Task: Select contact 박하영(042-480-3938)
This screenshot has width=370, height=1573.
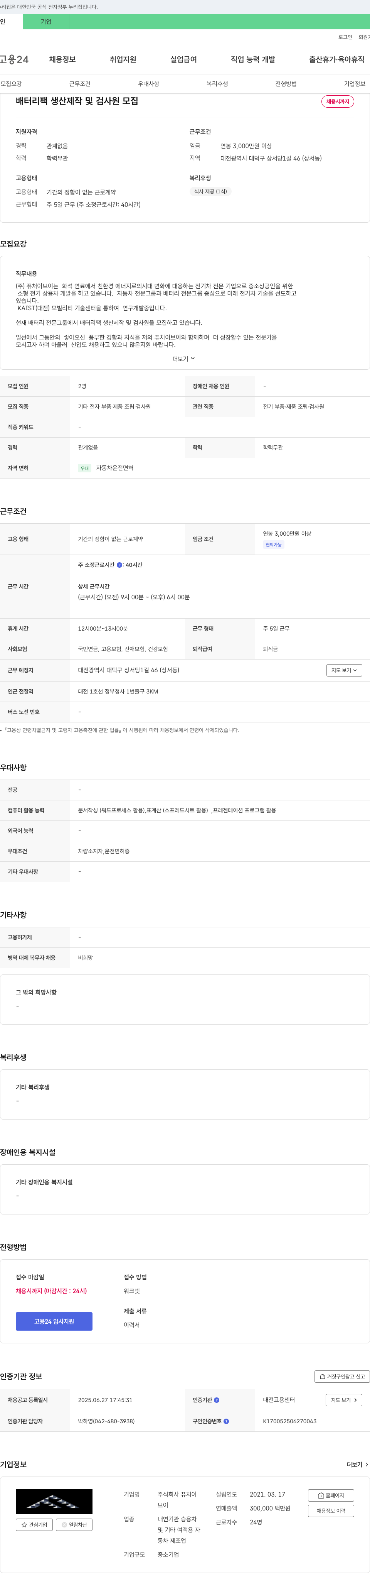Action: tap(106, 1421)
